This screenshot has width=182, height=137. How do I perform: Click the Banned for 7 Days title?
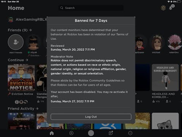pos(91,21)
